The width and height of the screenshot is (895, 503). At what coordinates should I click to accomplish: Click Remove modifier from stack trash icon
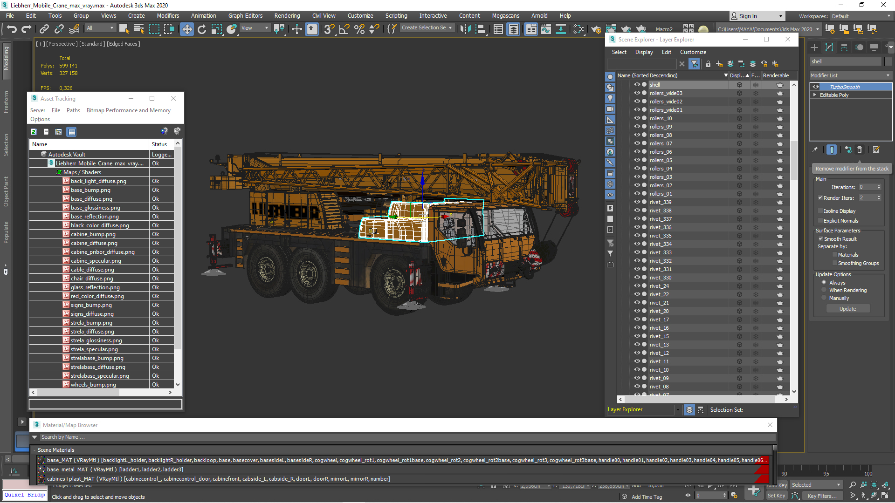(860, 150)
